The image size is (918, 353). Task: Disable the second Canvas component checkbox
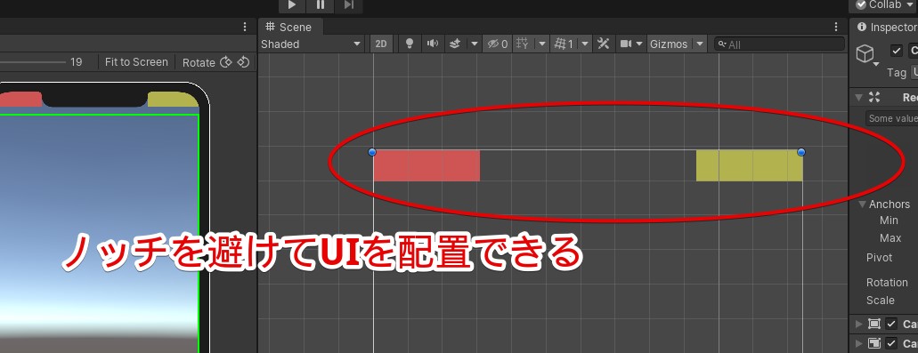point(891,343)
